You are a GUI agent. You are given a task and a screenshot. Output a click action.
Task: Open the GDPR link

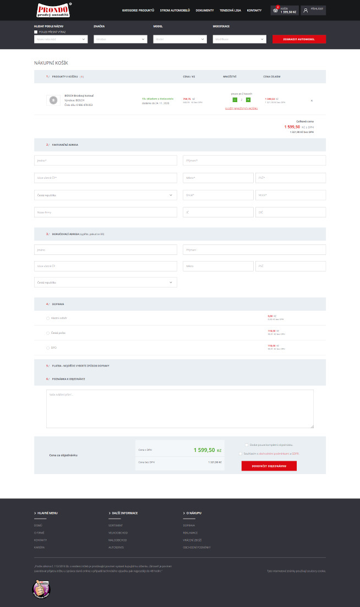pos(295,453)
